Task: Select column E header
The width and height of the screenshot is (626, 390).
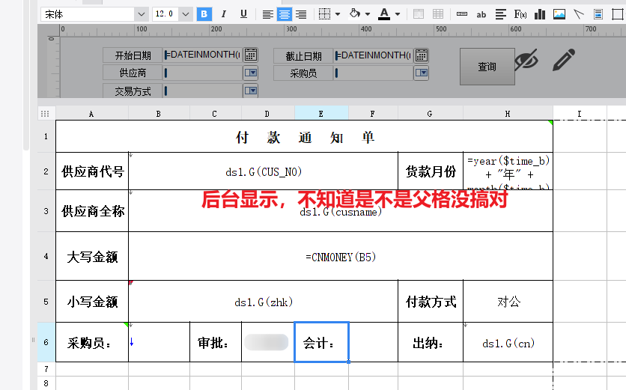Action: (321, 114)
